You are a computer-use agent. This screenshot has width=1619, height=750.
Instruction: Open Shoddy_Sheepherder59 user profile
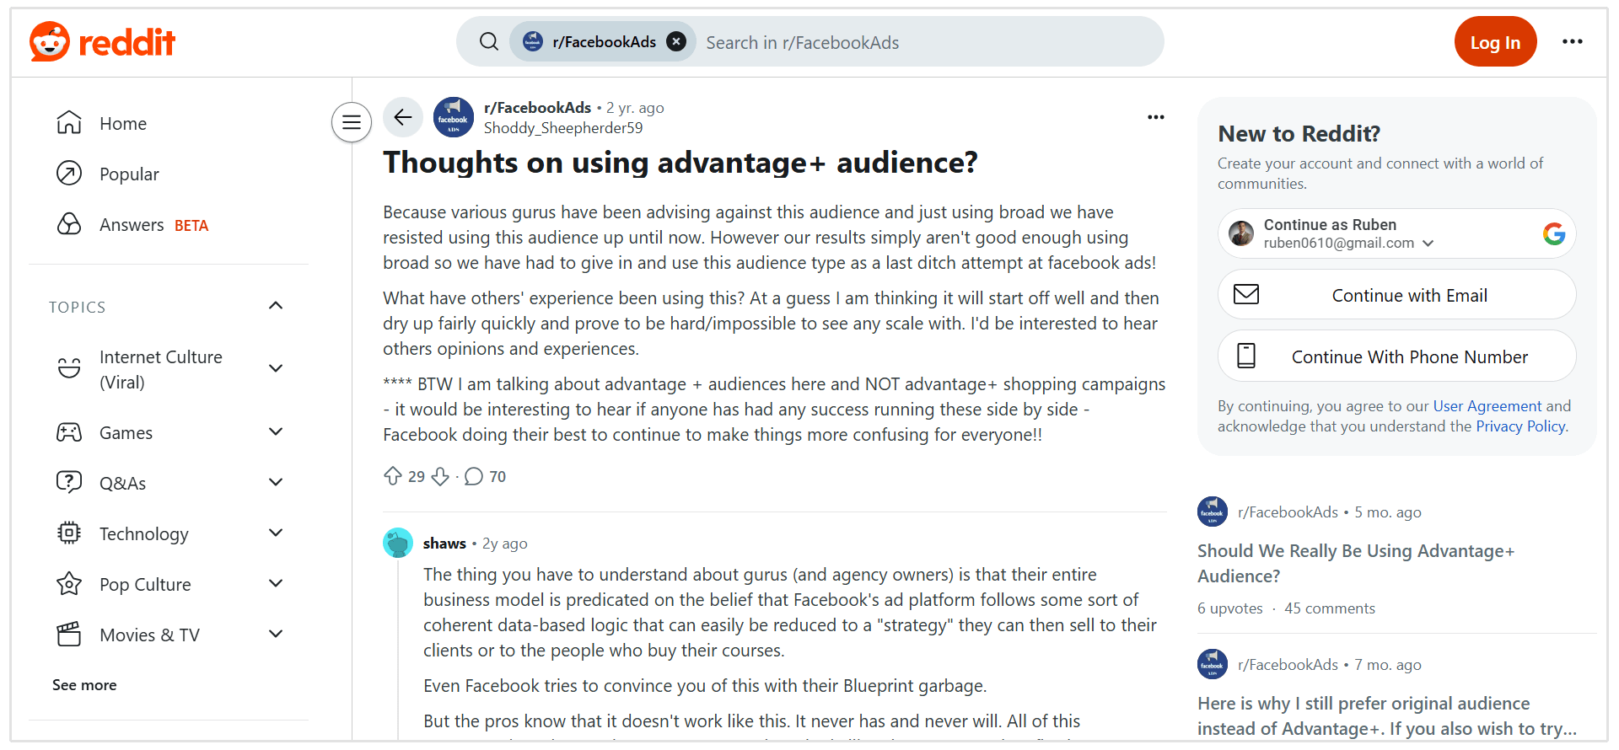[x=563, y=128]
